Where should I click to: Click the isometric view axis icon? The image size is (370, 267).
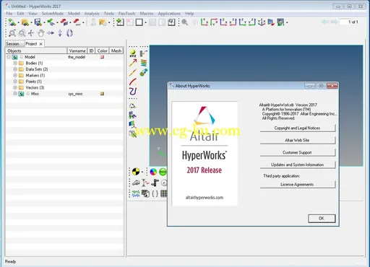(262, 22)
